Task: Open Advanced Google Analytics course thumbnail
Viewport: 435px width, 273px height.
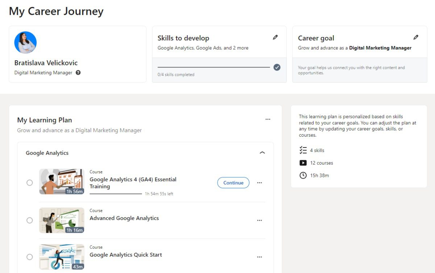Action: [x=62, y=220]
